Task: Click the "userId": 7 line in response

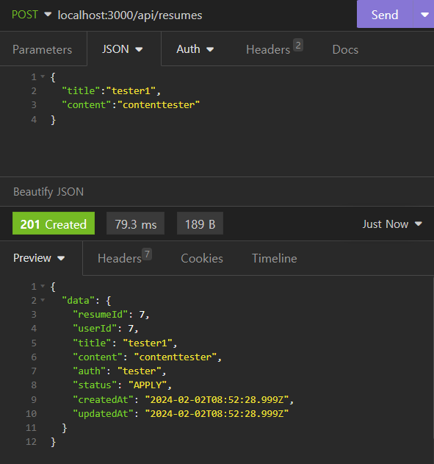Action: click(x=106, y=329)
